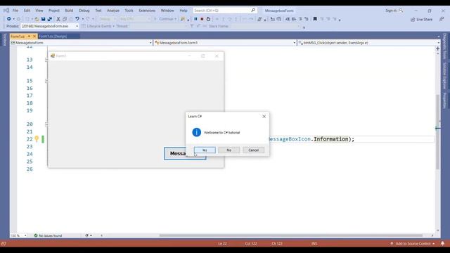The height and width of the screenshot is (253, 450).
Task: Click the Search (Ctrl+Q) box
Action: 225,11
